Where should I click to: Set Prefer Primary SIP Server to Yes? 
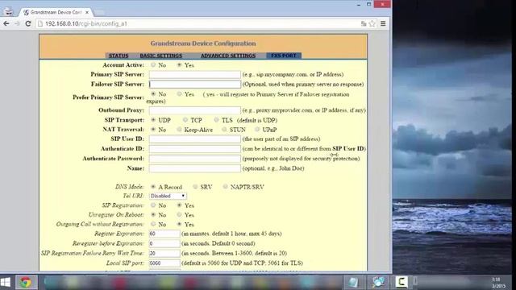pos(179,94)
